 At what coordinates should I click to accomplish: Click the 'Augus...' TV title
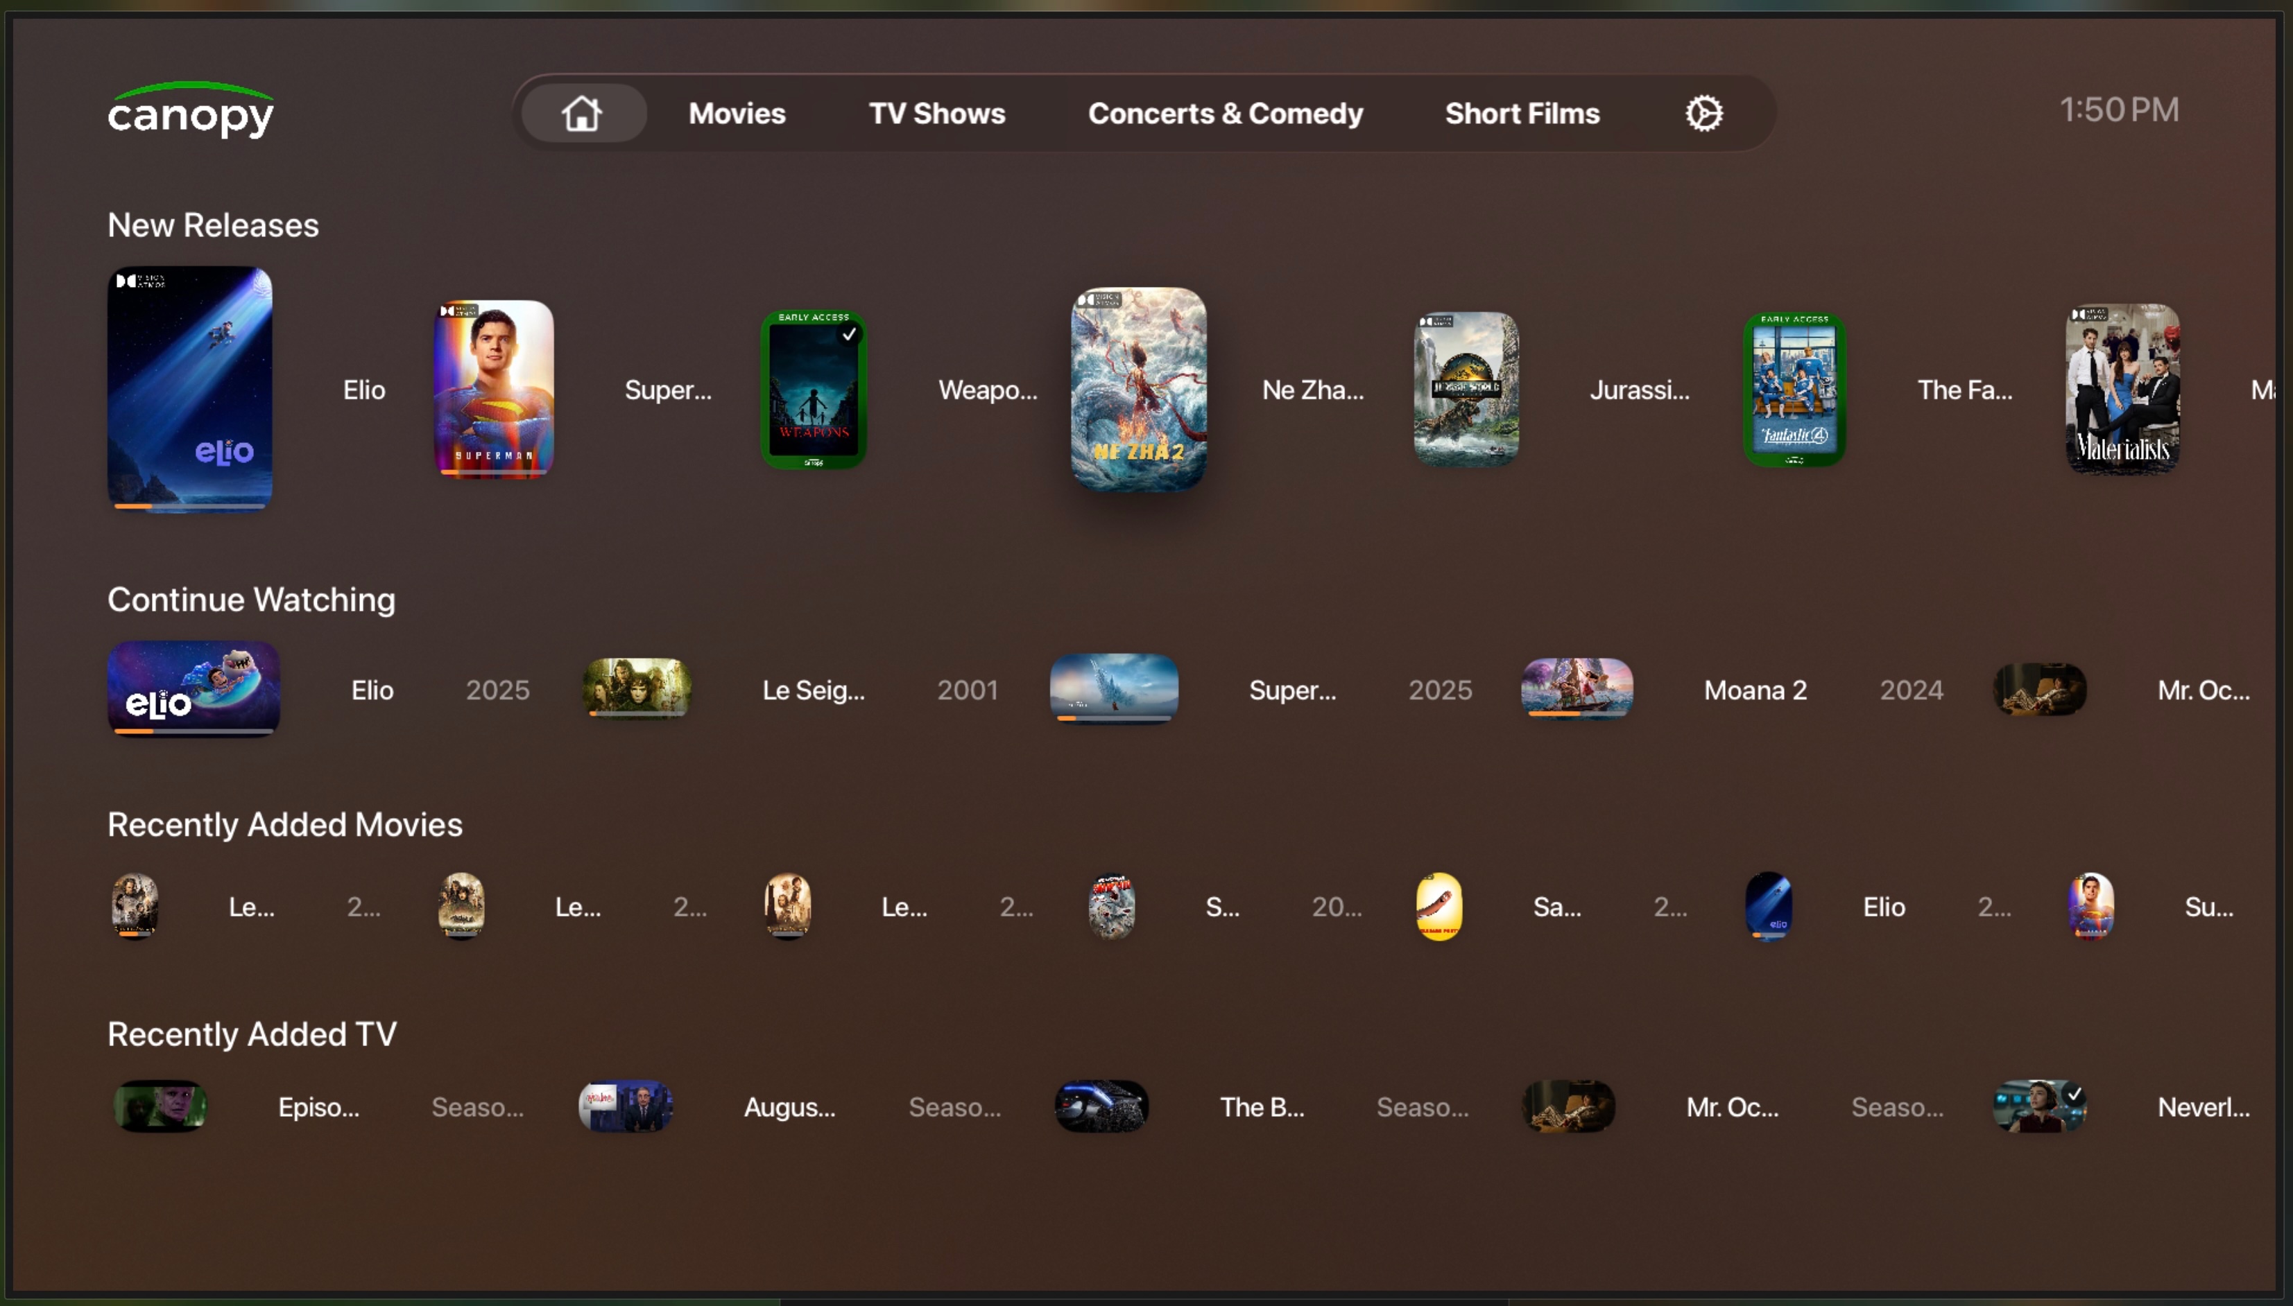790,1107
